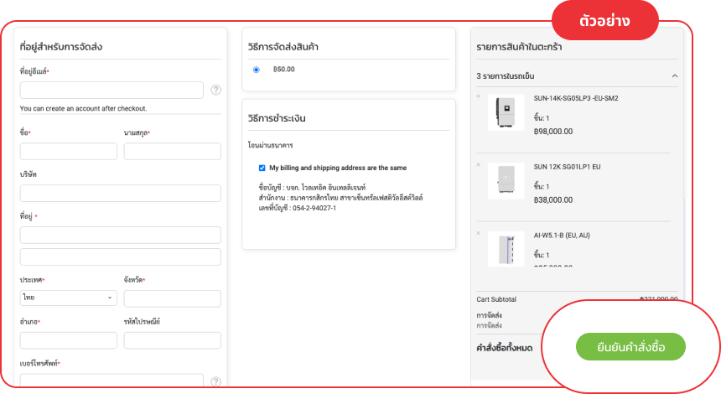
Task: Click the ยืนยันคำสั่งซื้อ confirm order button
Action: pos(630,347)
